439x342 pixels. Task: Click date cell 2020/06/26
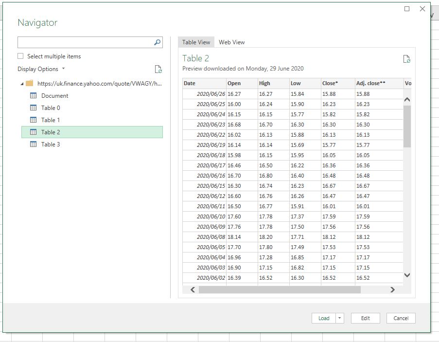click(x=204, y=94)
